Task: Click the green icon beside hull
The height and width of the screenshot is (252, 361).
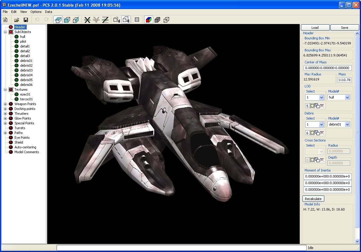Action: coord(17,37)
